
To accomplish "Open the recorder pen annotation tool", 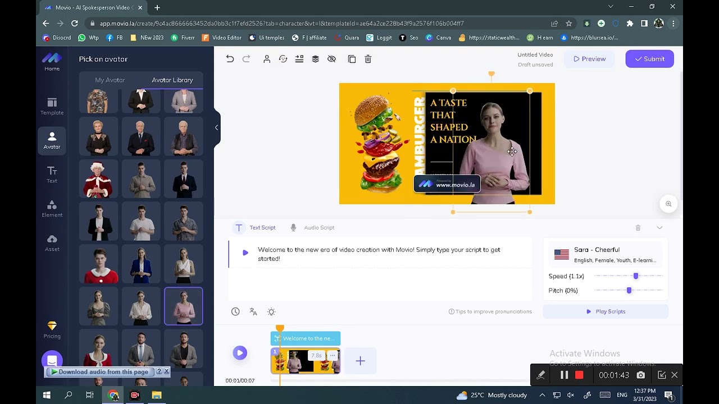I will [540, 375].
